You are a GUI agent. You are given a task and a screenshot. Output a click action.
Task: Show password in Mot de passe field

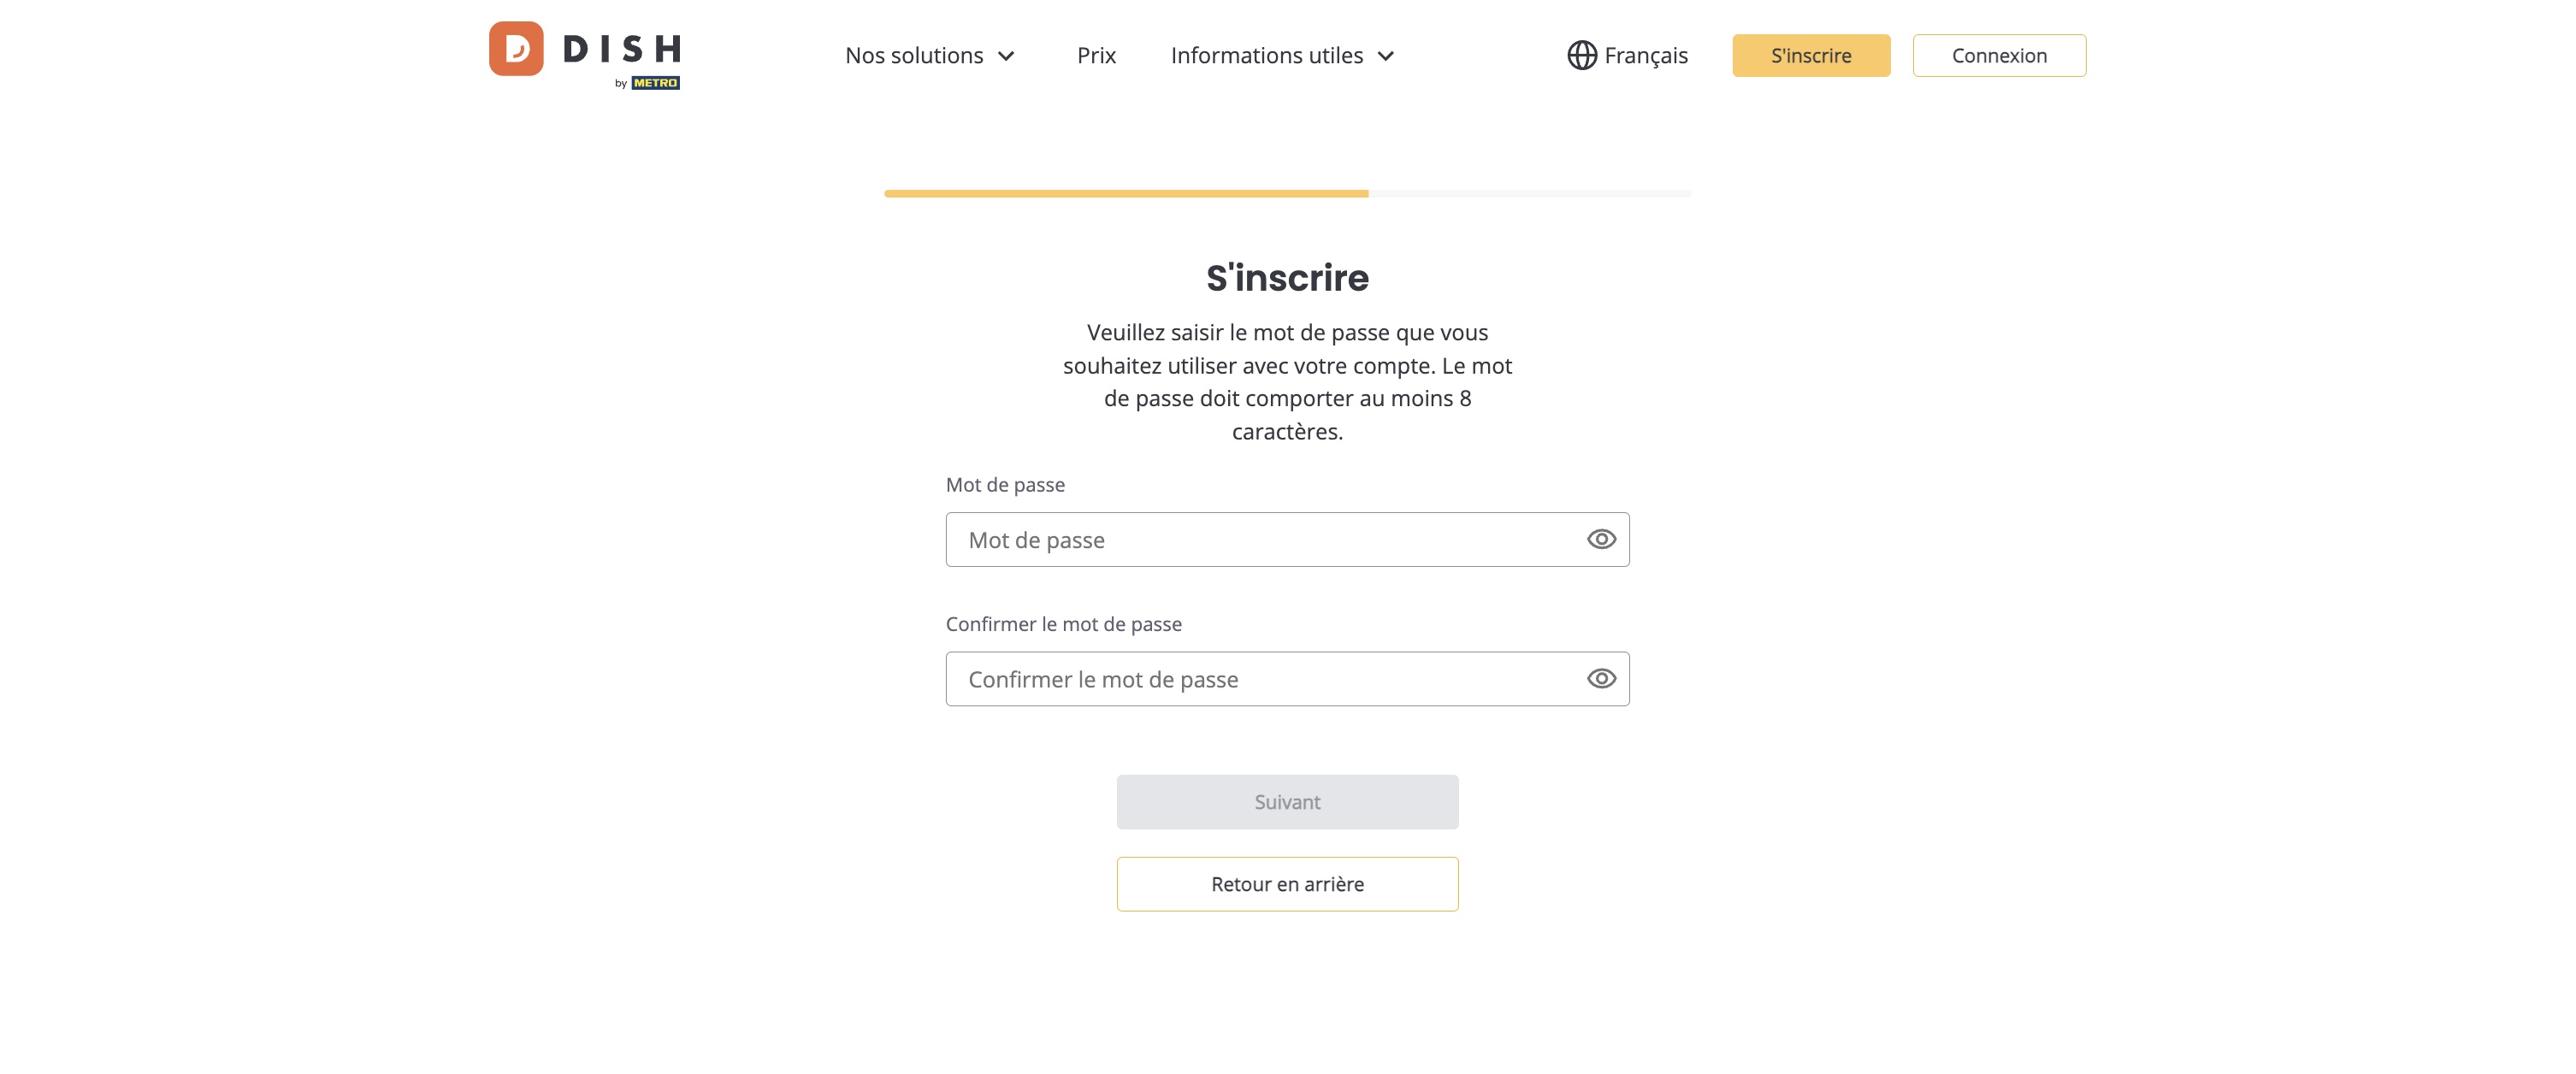point(1601,539)
